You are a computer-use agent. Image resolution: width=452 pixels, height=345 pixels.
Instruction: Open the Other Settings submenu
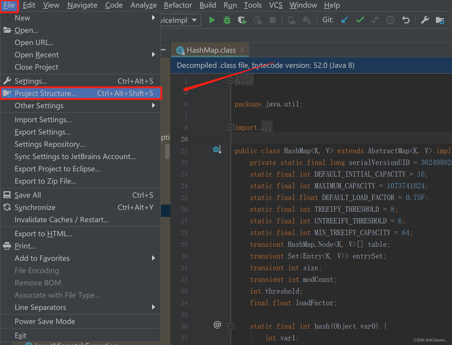coord(39,106)
